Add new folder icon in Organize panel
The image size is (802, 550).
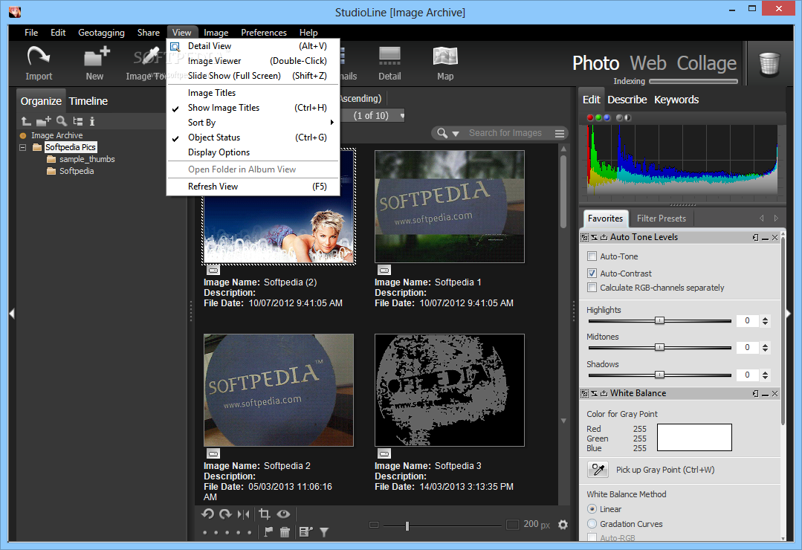tap(44, 121)
